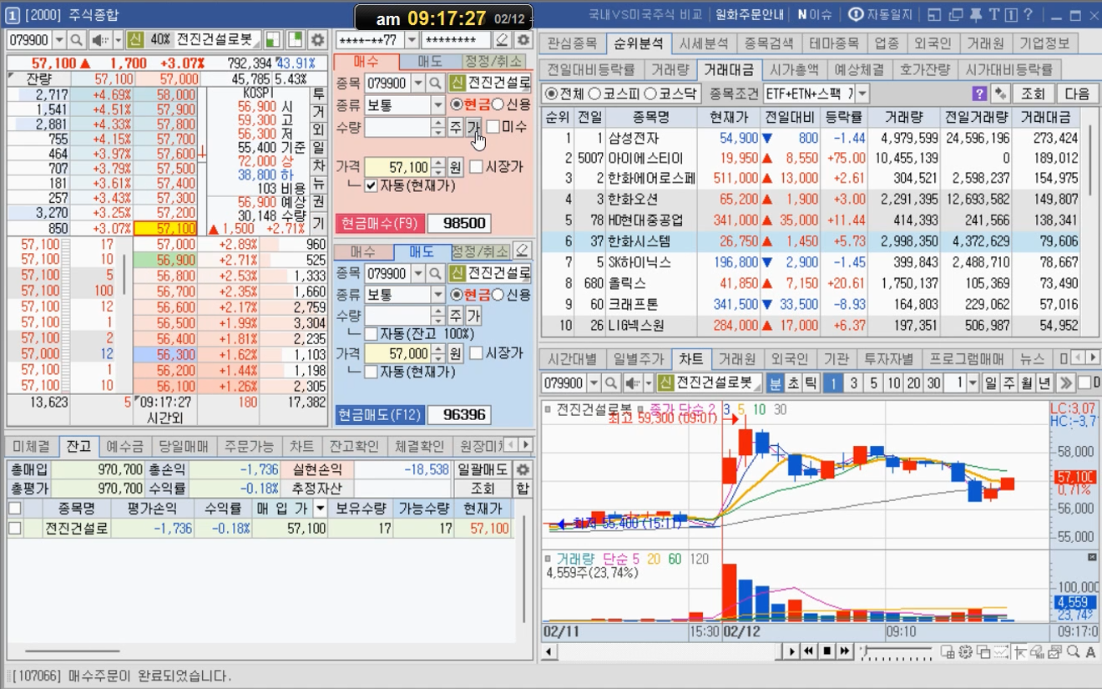Switch to the 예수금 tab
Image resolution: width=1102 pixels, height=689 pixels.
[x=126, y=446]
